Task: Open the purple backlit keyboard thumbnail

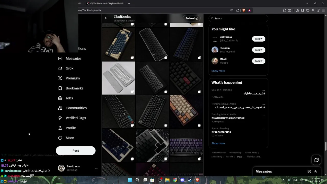Action: (x=186, y=145)
